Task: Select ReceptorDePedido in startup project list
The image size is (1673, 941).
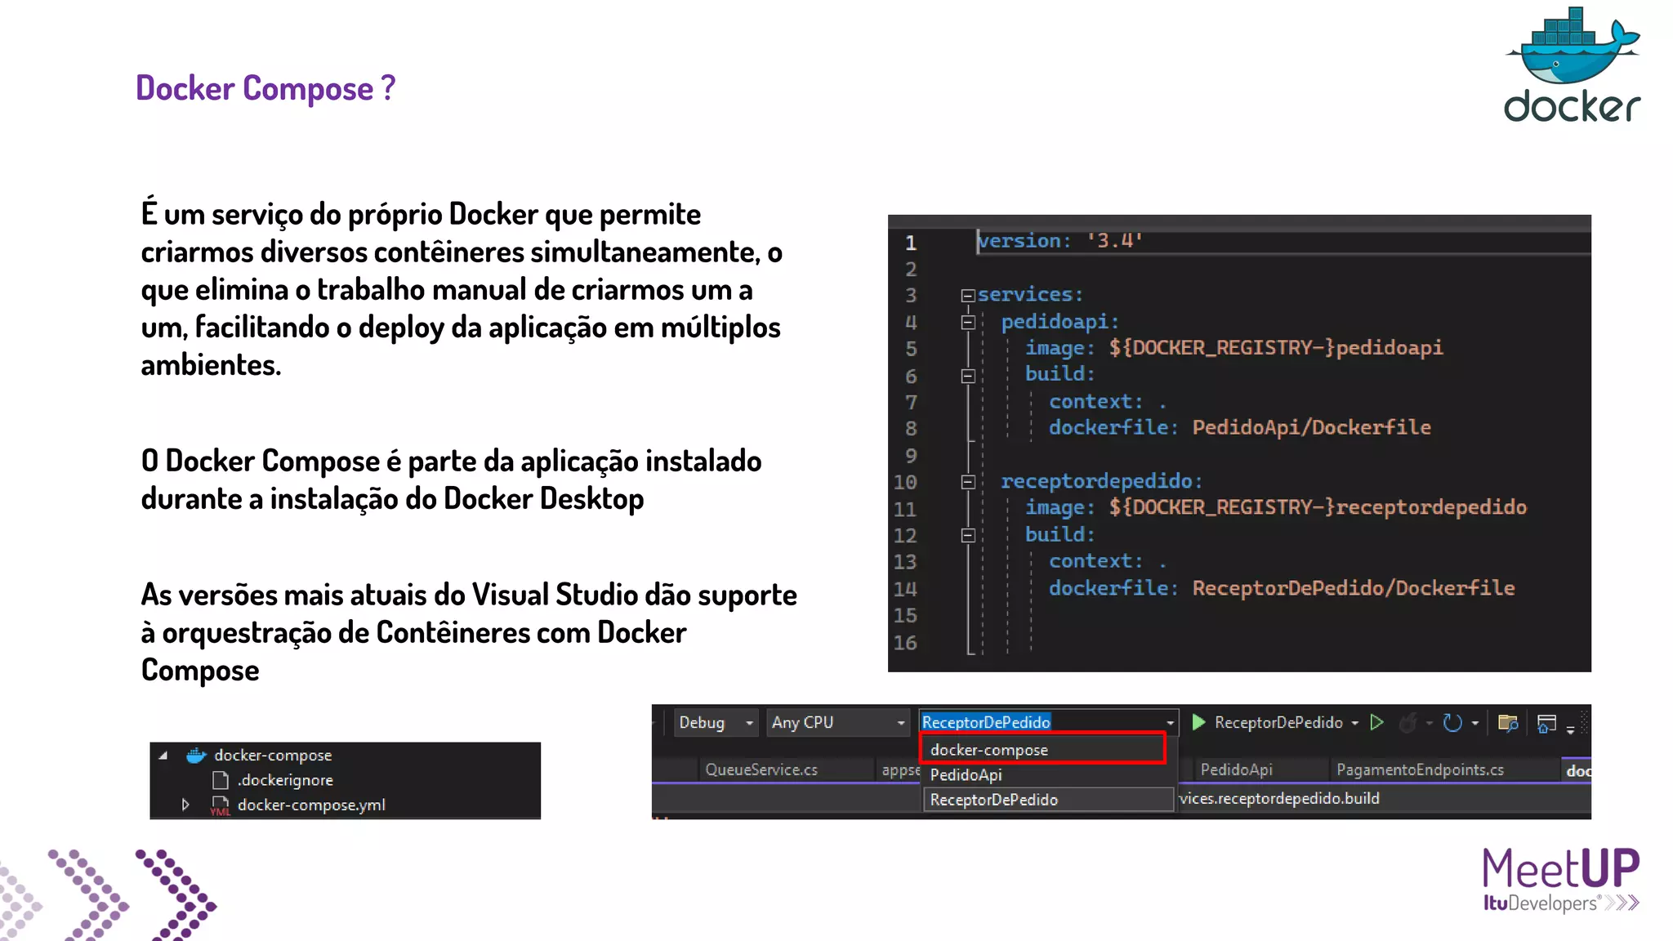Action: click(1048, 800)
